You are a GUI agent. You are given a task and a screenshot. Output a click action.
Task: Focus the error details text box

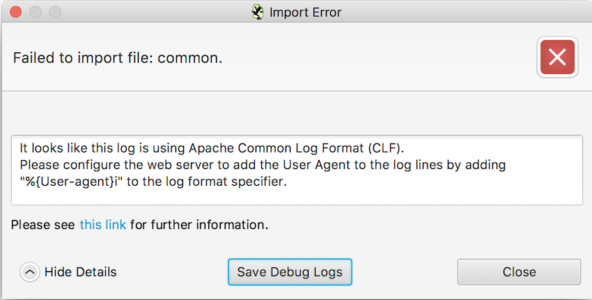click(297, 171)
